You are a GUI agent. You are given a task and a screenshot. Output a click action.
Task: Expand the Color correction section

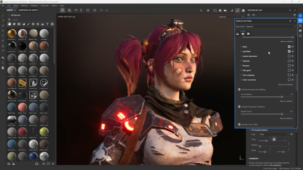[241, 80]
